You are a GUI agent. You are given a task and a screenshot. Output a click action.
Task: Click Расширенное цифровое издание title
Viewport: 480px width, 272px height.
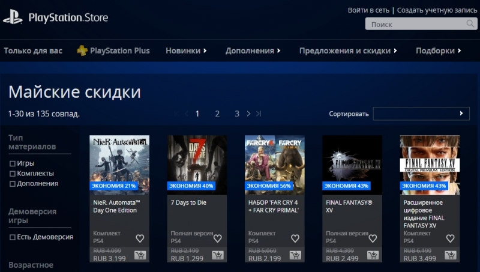tap(424, 214)
